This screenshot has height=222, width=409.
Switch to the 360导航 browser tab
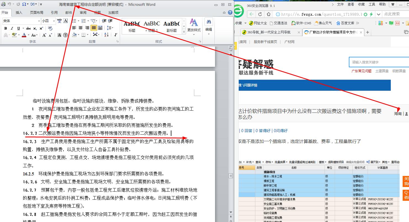[271, 32]
